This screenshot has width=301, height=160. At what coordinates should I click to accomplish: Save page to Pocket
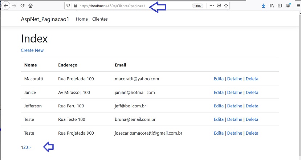click(219, 6)
